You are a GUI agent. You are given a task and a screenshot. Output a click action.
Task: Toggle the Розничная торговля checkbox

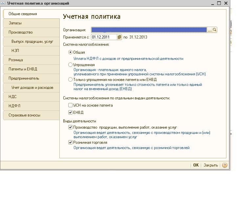(70, 142)
